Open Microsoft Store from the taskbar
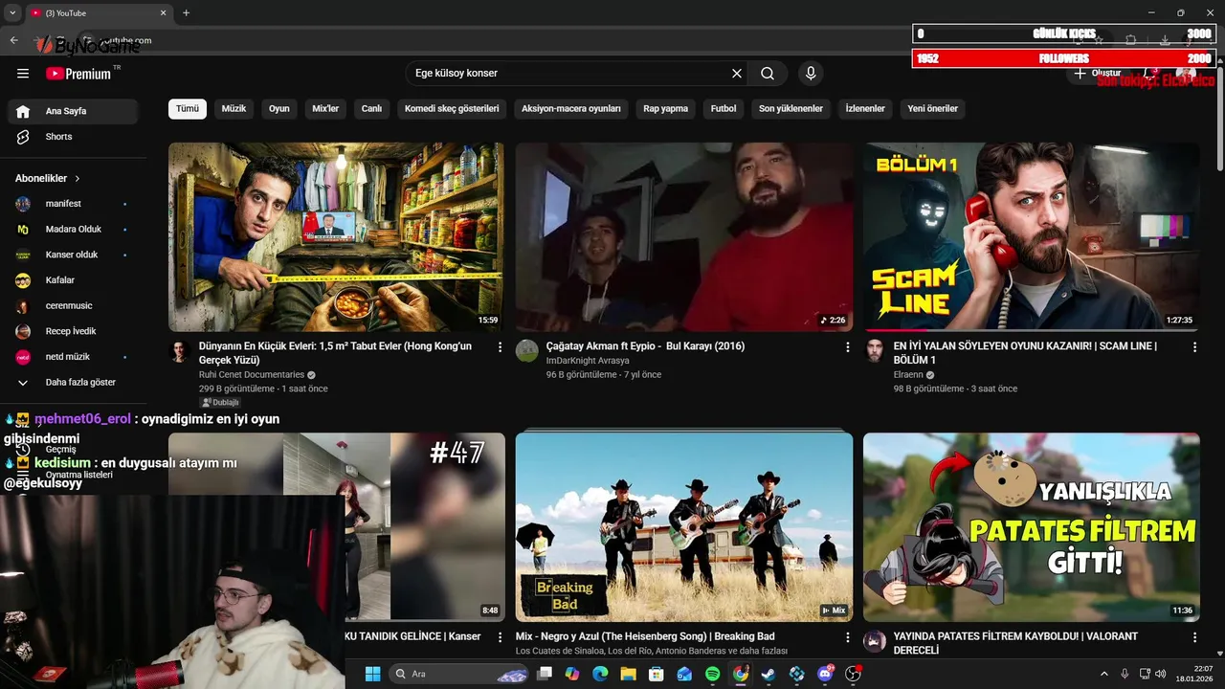Image resolution: width=1225 pixels, height=689 pixels. click(x=656, y=674)
